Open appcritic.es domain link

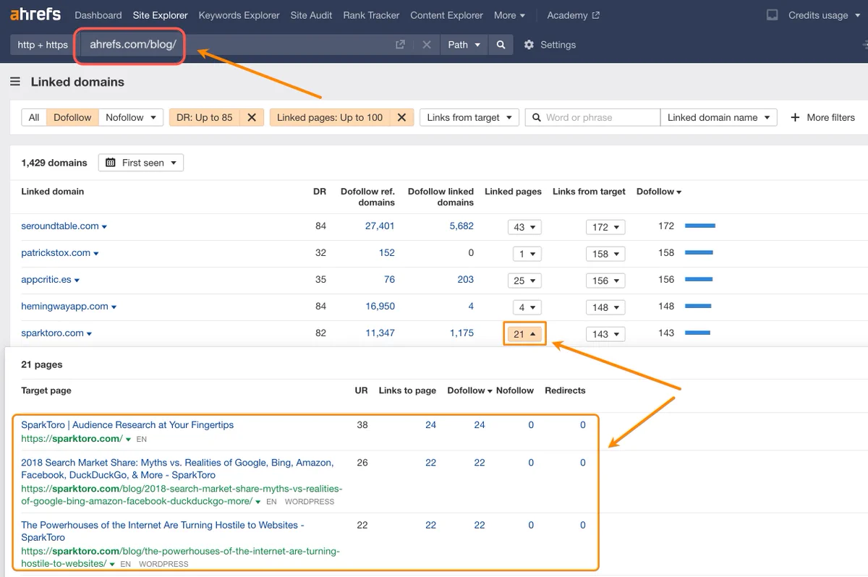click(x=46, y=280)
